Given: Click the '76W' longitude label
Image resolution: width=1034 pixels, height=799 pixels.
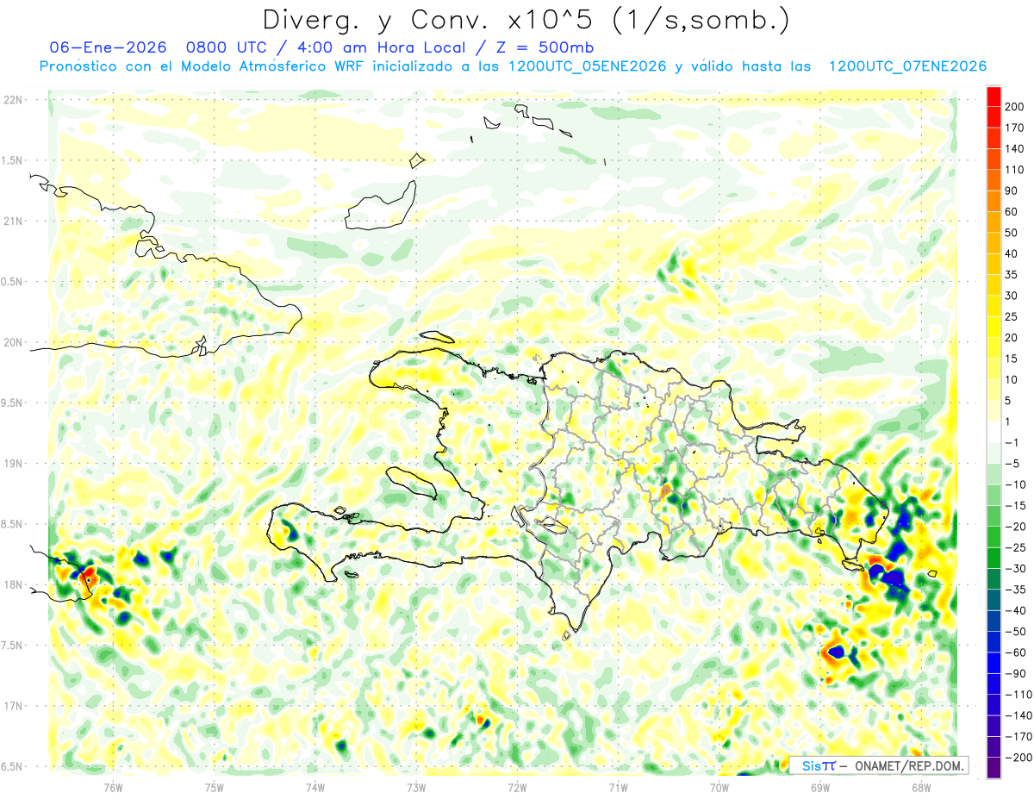Looking at the screenshot, I should click(113, 787).
